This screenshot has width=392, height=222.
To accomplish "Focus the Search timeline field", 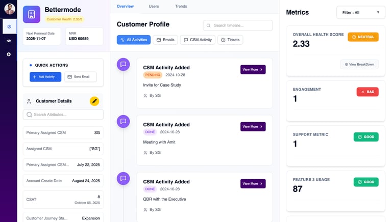I will (238, 25).
